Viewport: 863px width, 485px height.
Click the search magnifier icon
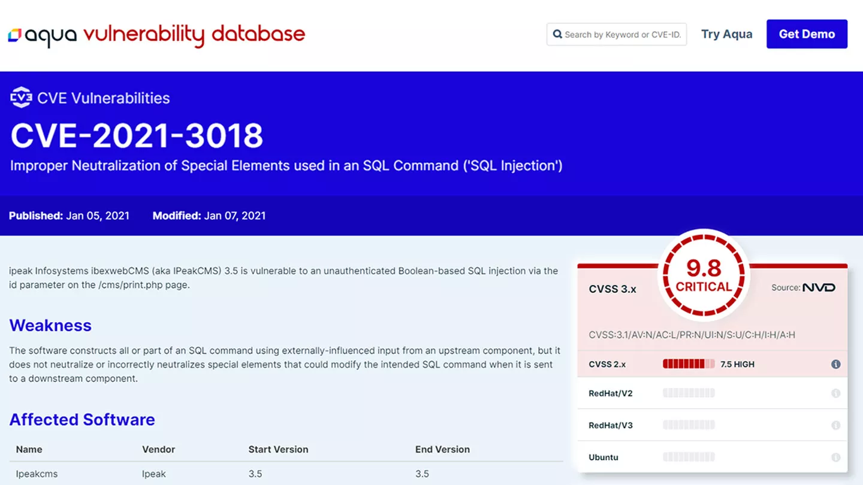point(557,34)
